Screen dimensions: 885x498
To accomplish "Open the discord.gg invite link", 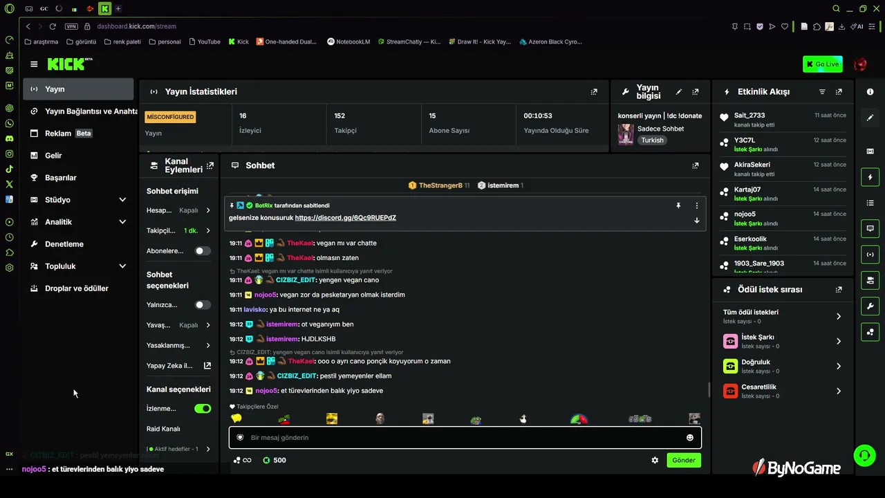I will [345, 218].
